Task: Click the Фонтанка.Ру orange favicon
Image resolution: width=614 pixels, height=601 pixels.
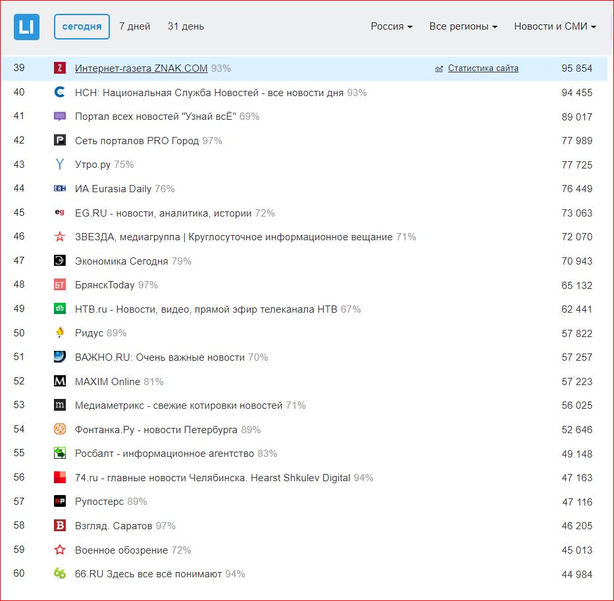Action: 60,429
